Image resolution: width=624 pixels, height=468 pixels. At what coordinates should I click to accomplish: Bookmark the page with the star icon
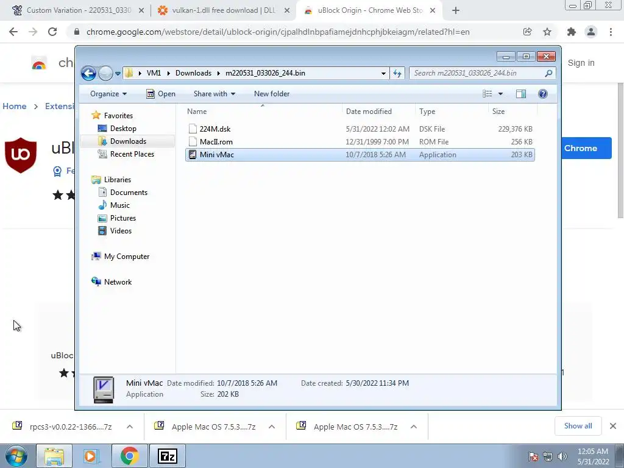pyautogui.click(x=547, y=32)
